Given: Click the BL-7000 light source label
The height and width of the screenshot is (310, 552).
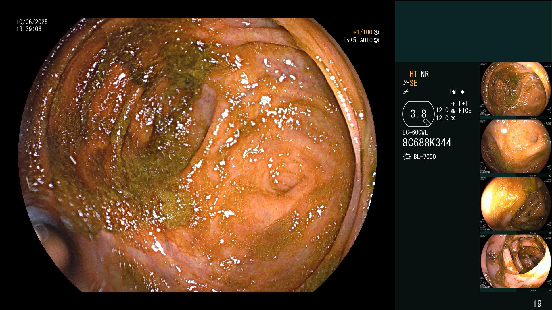Looking at the screenshot, I should (x=425, y=157).
